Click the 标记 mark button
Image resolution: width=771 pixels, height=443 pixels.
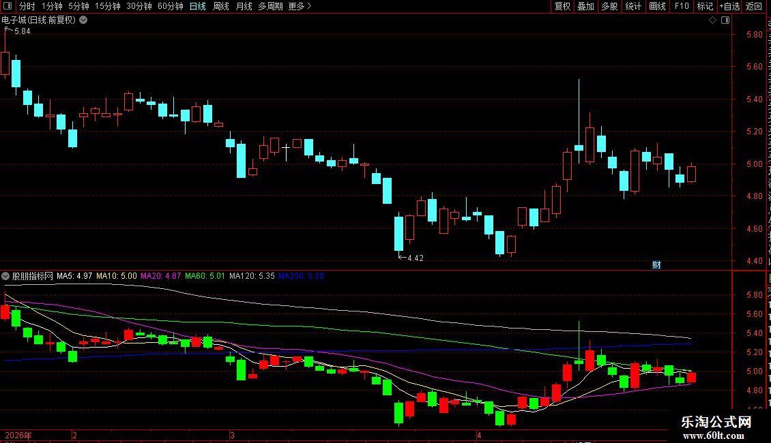click(705, 6)
